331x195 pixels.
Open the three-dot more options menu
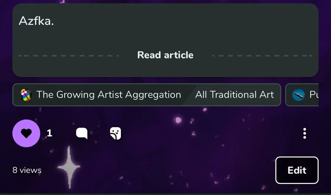(x=305, y=133)
